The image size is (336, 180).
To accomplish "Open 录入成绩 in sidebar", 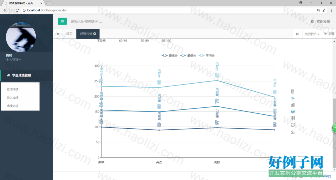I will (12, 98).
